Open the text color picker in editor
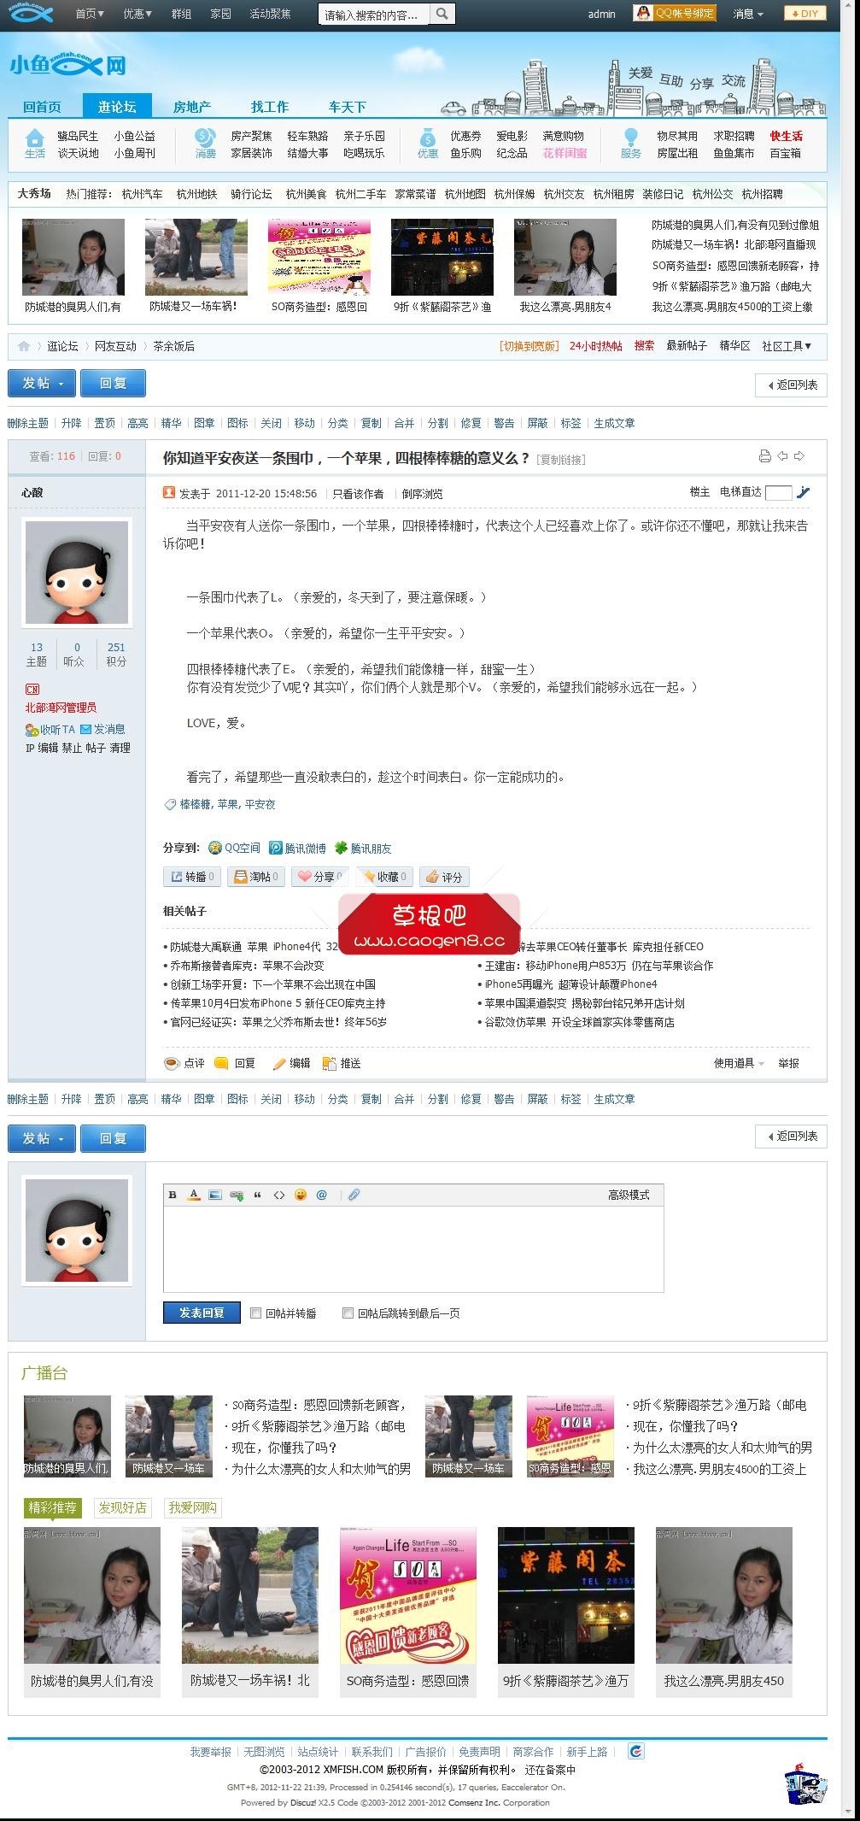This screenshot has width=860, height=1821. coord(194,1195)
